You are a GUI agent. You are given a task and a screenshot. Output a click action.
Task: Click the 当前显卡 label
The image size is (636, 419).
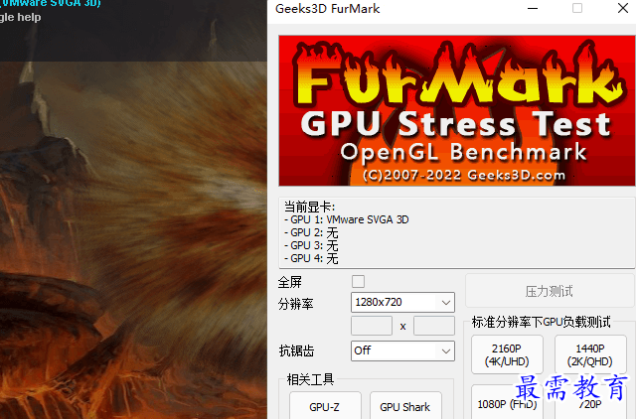point(309,208)
